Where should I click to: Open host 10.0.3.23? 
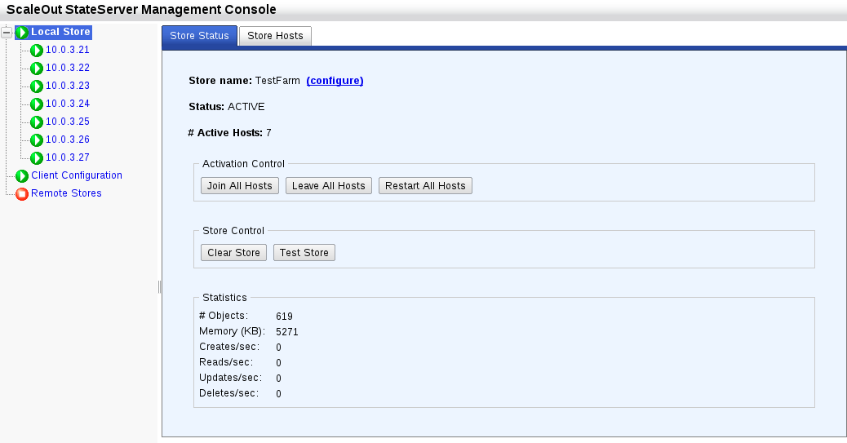pyautogui.click(x=68, y=86)
